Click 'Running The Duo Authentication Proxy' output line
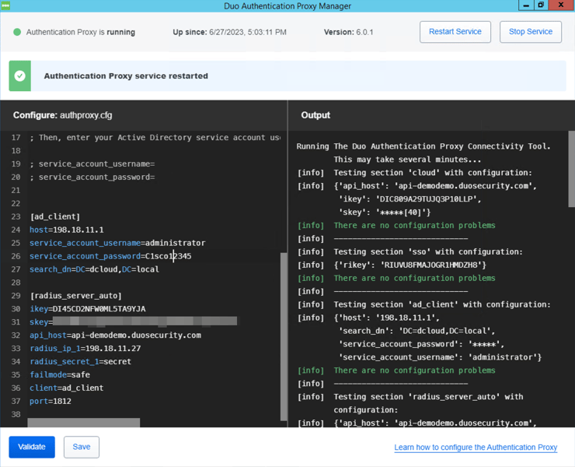Screen dimensions: 575x467 coord(423,146)
